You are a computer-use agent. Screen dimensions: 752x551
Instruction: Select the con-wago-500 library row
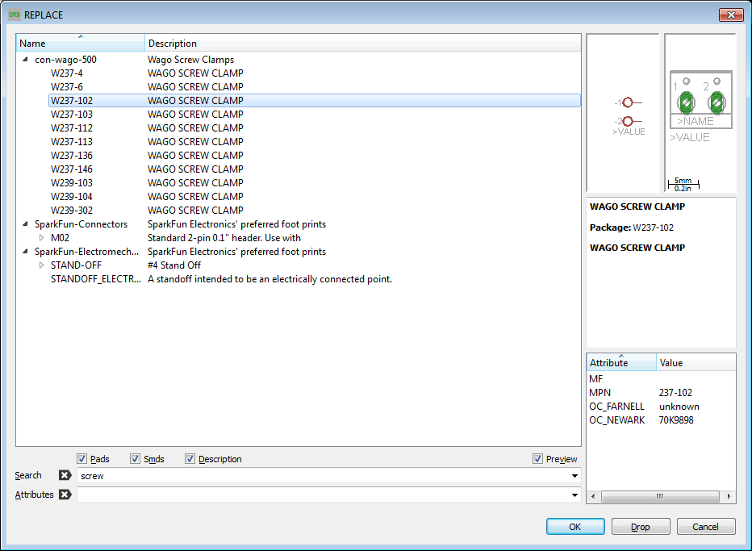(x=306, y=60)
